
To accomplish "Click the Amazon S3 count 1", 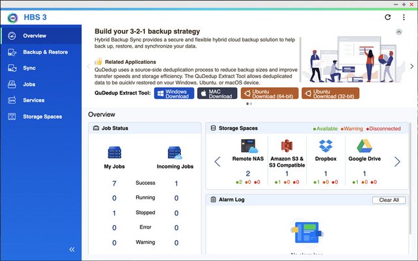I will pyautogui.click(x=287, y=174).
